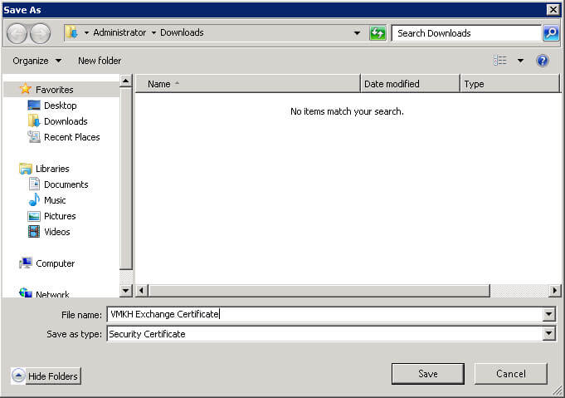Viewport: 565px width, 398px height.
Task: Click the Libraries folder icon
Action: tap(26, 169)
